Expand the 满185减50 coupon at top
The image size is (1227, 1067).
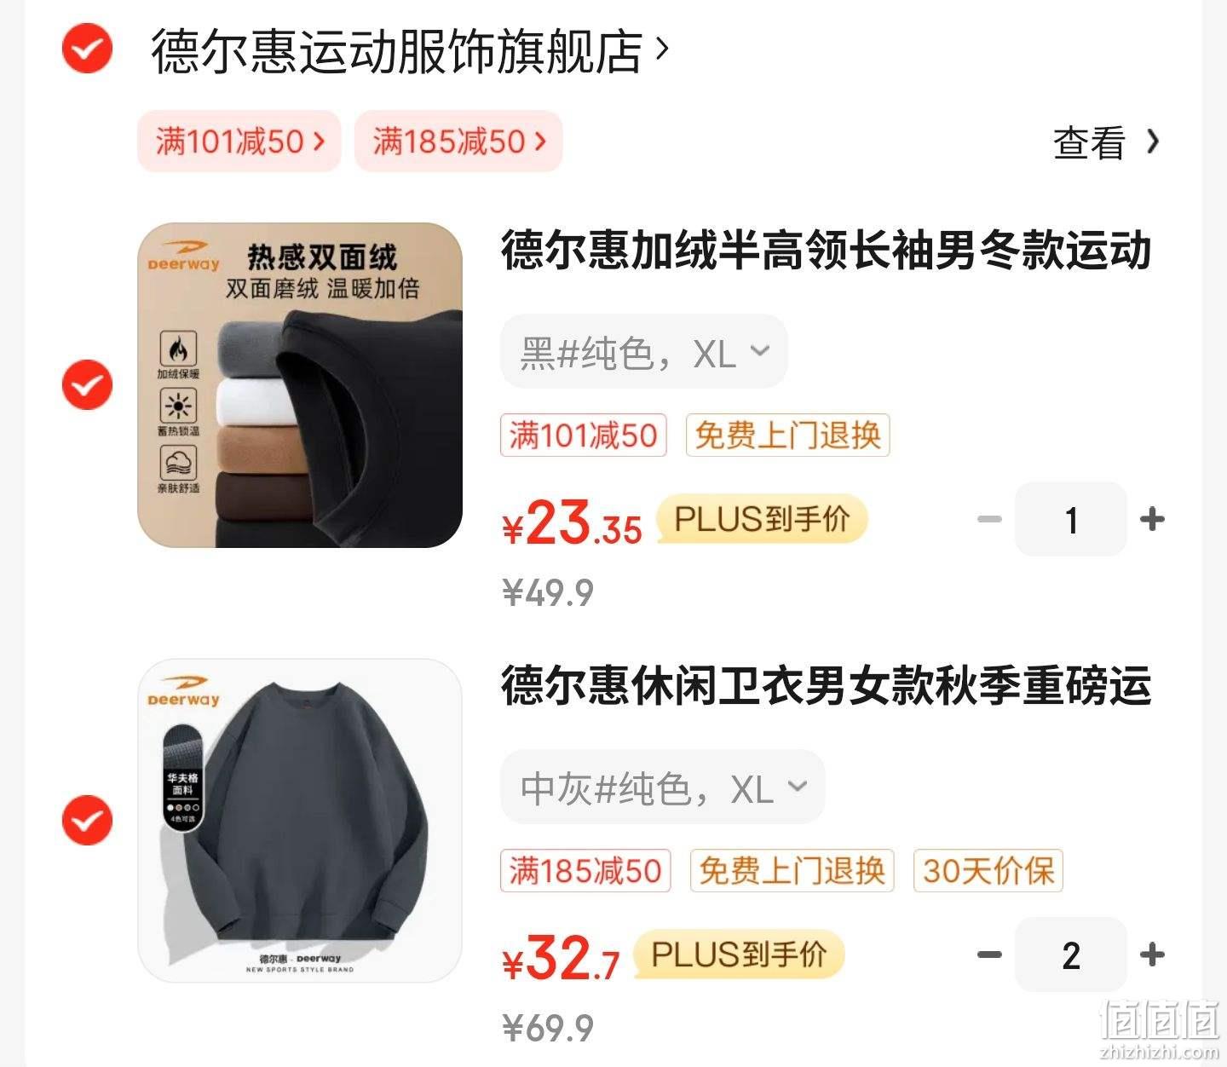click(x=458, y=141)
